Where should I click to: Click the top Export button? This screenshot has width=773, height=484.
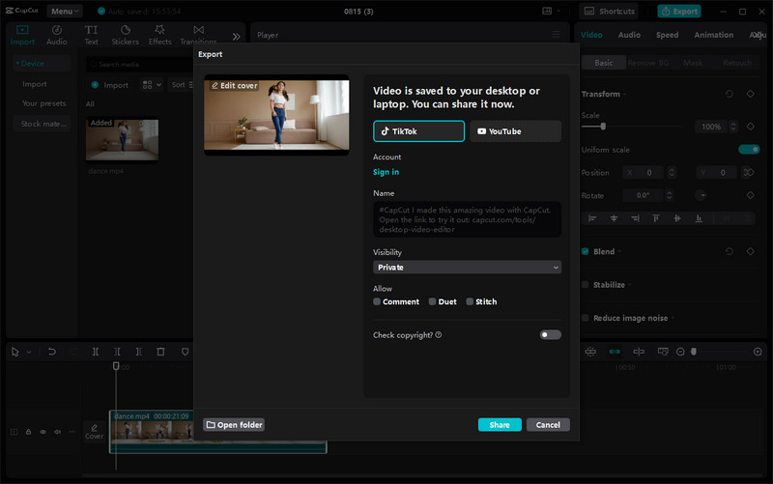coord(679,11)
